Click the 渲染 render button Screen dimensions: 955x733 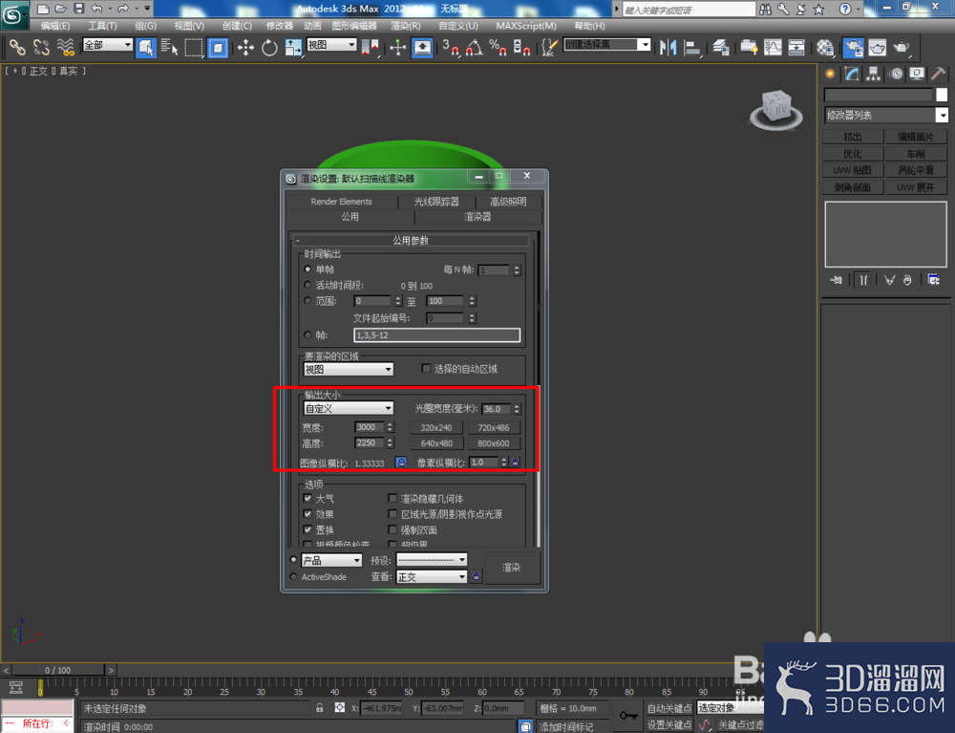[512, 568]
